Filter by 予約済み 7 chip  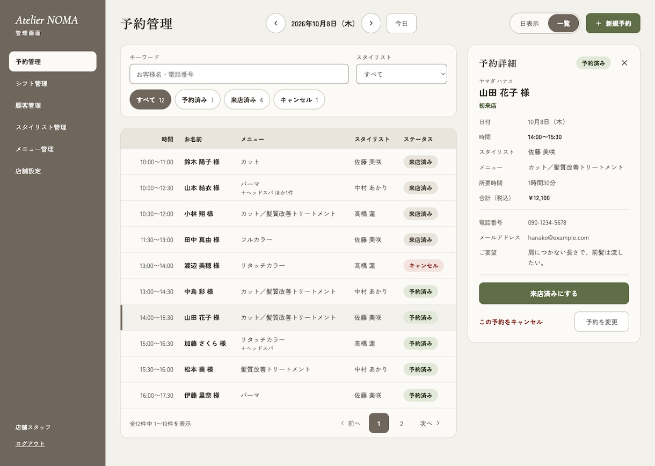point(198,99)
